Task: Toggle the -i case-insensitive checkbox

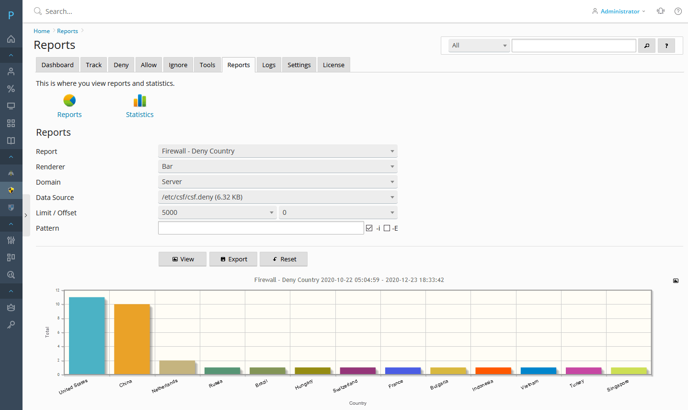Action: point(369,228)
